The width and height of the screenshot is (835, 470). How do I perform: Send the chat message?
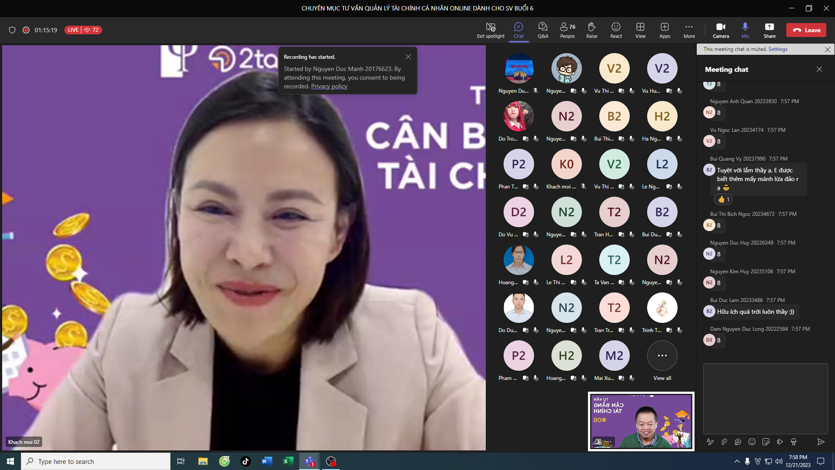pyautogui.click(x=821, y=442)
